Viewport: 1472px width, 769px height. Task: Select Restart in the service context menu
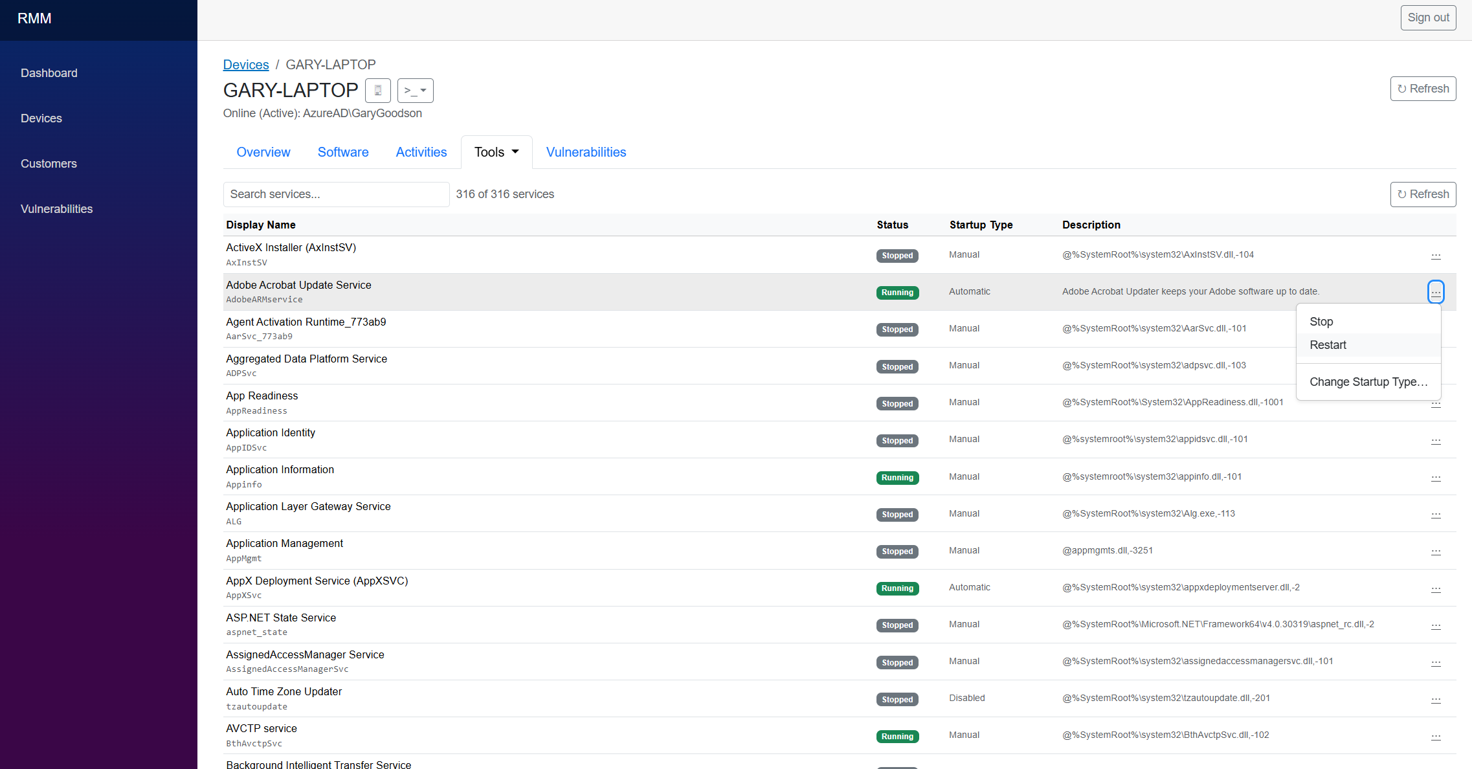pyautogui.click(x=1328, y=345)
